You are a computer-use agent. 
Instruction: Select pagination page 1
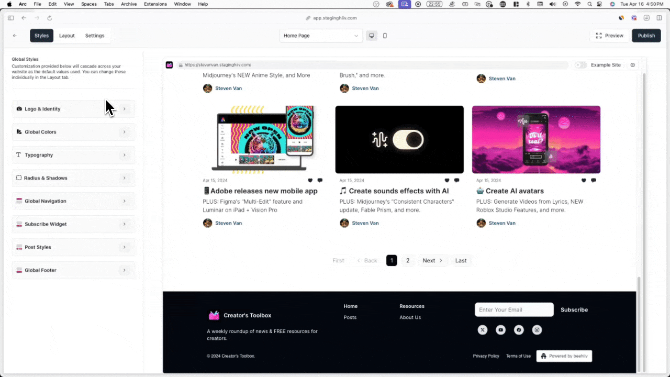pyautogui.click(x=392, y=260)
